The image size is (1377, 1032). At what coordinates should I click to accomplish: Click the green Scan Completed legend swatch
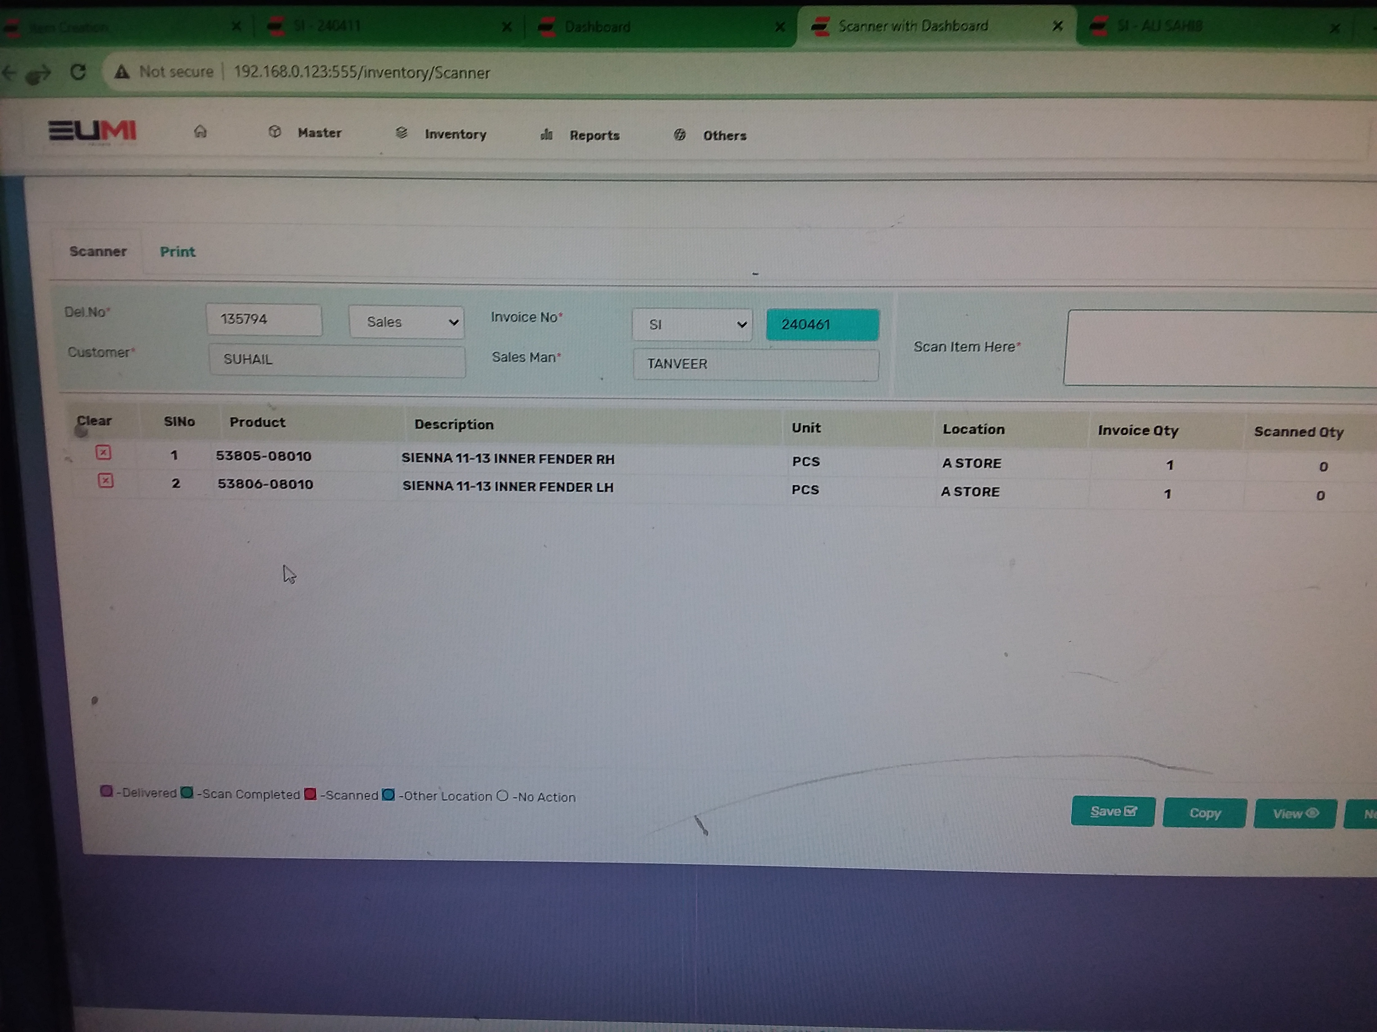(187, 793)
